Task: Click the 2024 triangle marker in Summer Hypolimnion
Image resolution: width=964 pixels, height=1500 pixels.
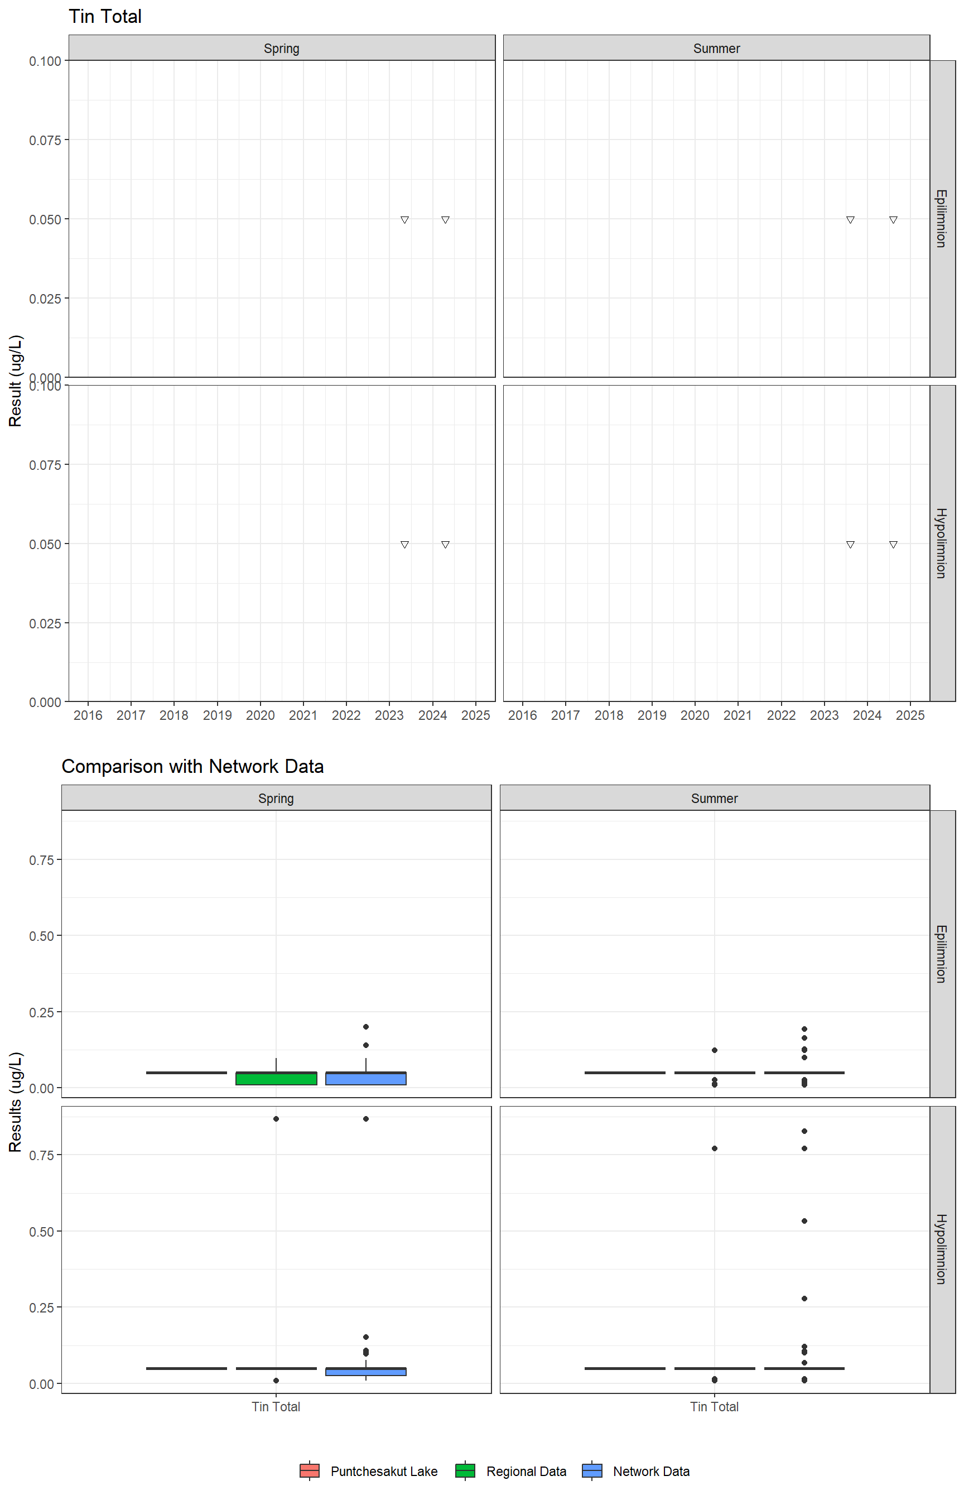Action: pos(893,545)
